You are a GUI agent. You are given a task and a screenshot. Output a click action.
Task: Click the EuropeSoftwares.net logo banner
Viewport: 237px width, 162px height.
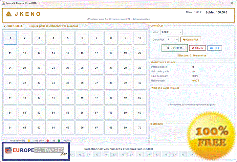click(x=36, y=151)
